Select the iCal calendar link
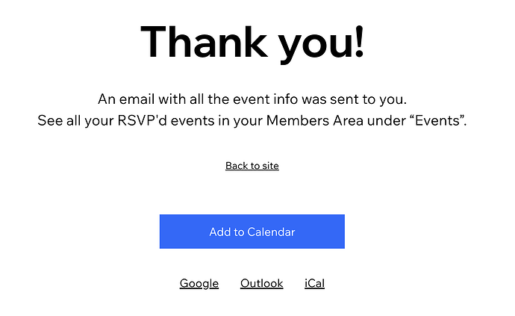The width and height of the screenshot is (515, 316). (x=314, y=283)
